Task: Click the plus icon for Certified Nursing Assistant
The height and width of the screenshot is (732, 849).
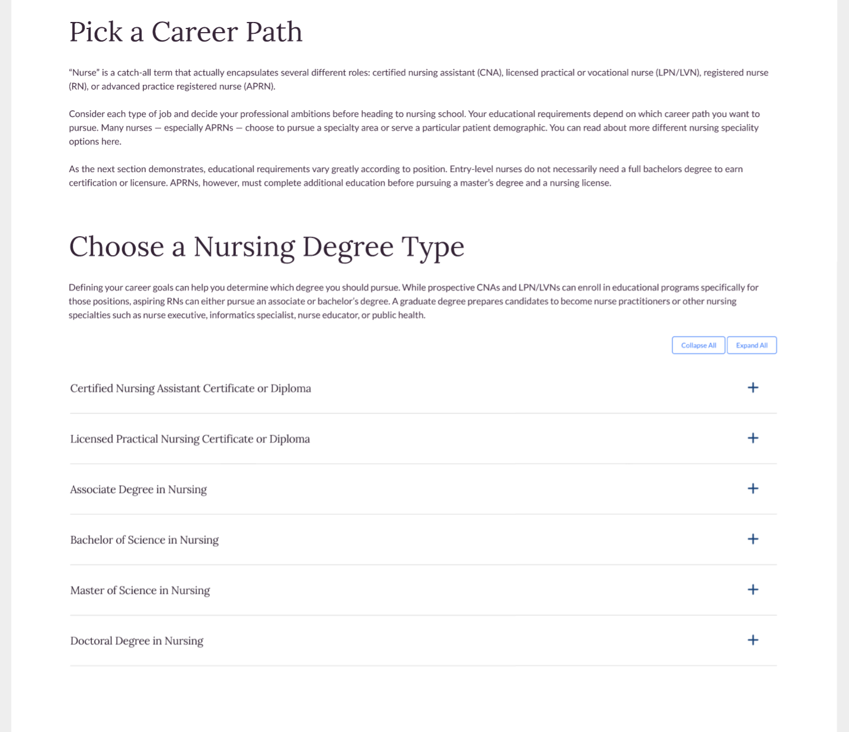Action: (753, 387)
